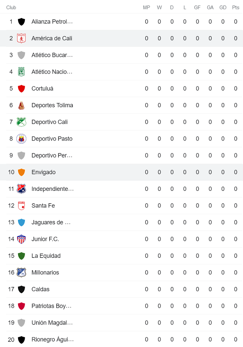The width and height of the screenshot is (243, 347).
Task: Select the La Equidad team name
Action: pyautogui.click(x=46, y=256)
